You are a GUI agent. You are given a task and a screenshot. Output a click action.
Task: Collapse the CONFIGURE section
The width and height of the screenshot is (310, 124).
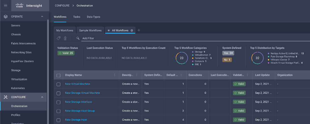42,97
